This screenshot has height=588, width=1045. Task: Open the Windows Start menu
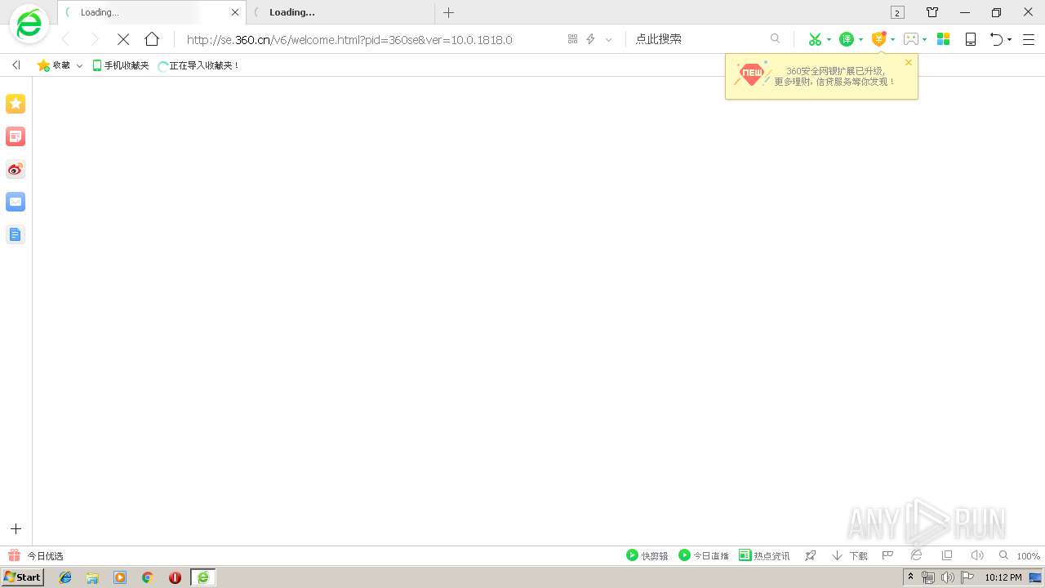22,577
